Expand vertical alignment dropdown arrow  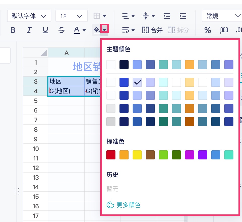click(153, 16)
